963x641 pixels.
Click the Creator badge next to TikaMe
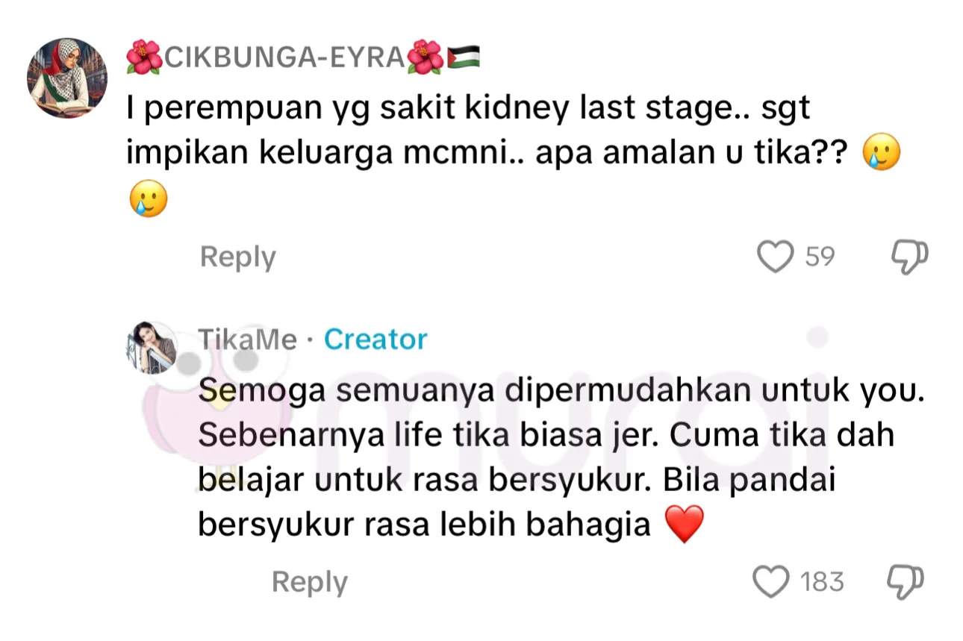(x=375, y=340)
